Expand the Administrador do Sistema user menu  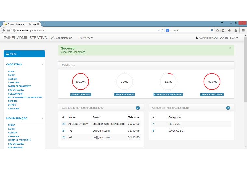216,38
